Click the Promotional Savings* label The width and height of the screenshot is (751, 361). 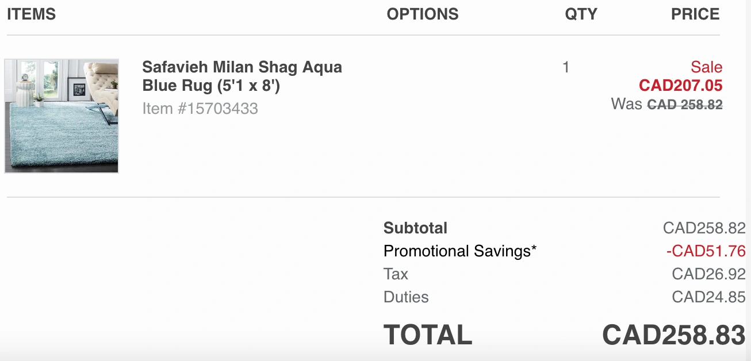point(460,251)
